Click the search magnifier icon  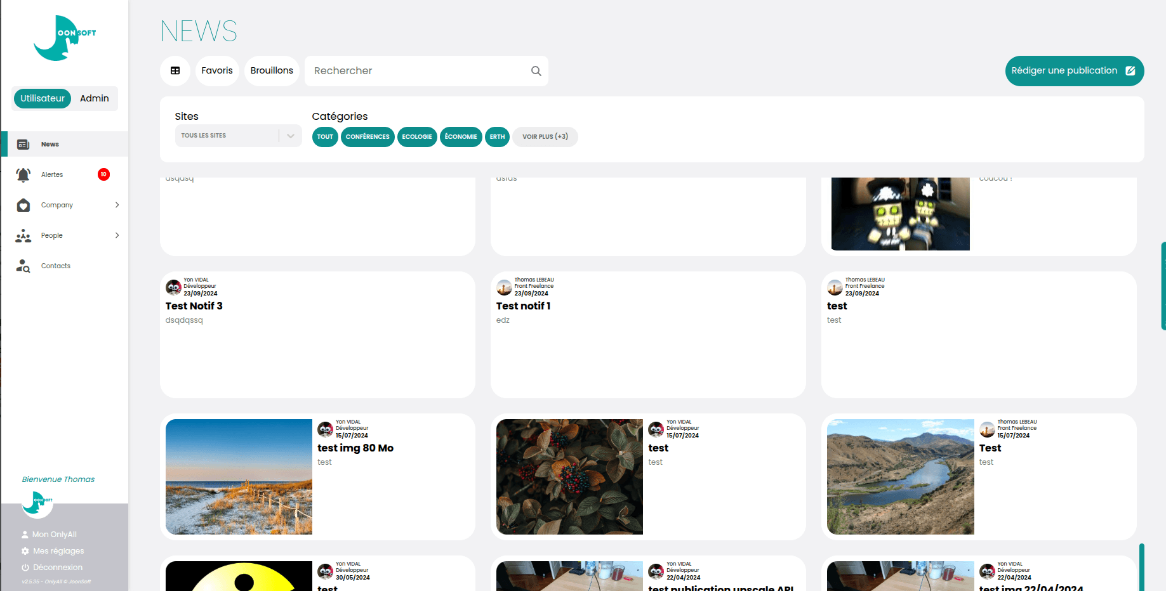[535, 70]
